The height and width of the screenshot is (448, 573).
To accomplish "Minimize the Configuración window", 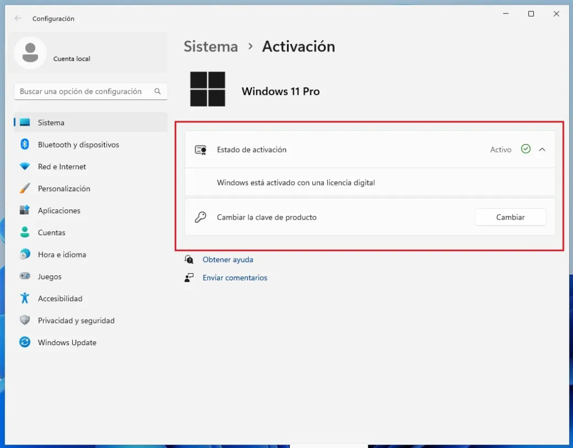I will point(506,14).
